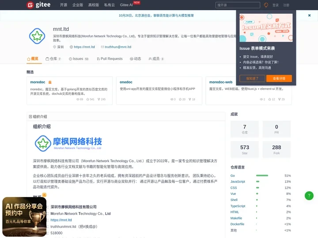This screenshot has width=318, height=238.
Task: Click the 288 Fork achievement tile
Action: [276, 149]
